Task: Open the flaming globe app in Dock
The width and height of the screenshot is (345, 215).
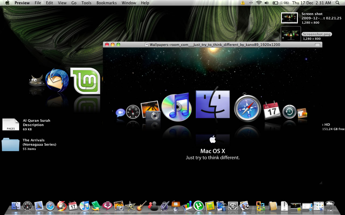Action: 62,206
